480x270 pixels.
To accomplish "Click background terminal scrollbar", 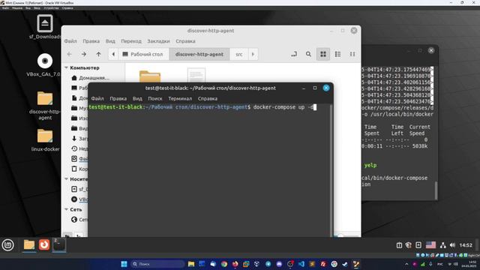I will click(x=436, y=190).
